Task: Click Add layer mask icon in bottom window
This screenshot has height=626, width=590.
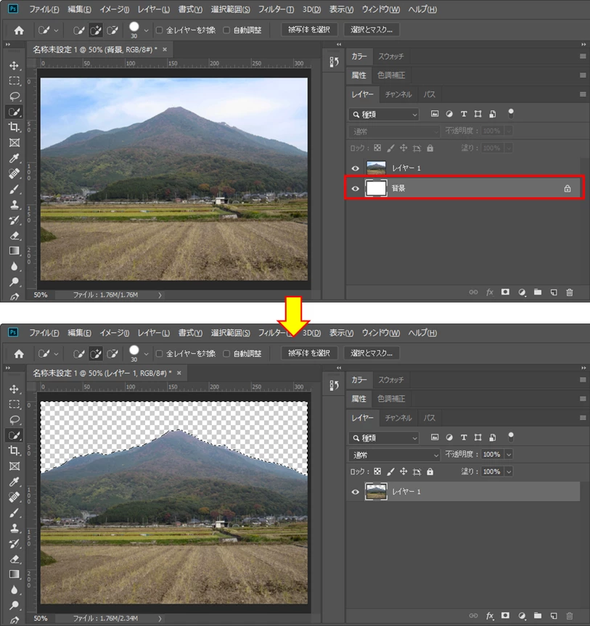Action: click(505, 615)
